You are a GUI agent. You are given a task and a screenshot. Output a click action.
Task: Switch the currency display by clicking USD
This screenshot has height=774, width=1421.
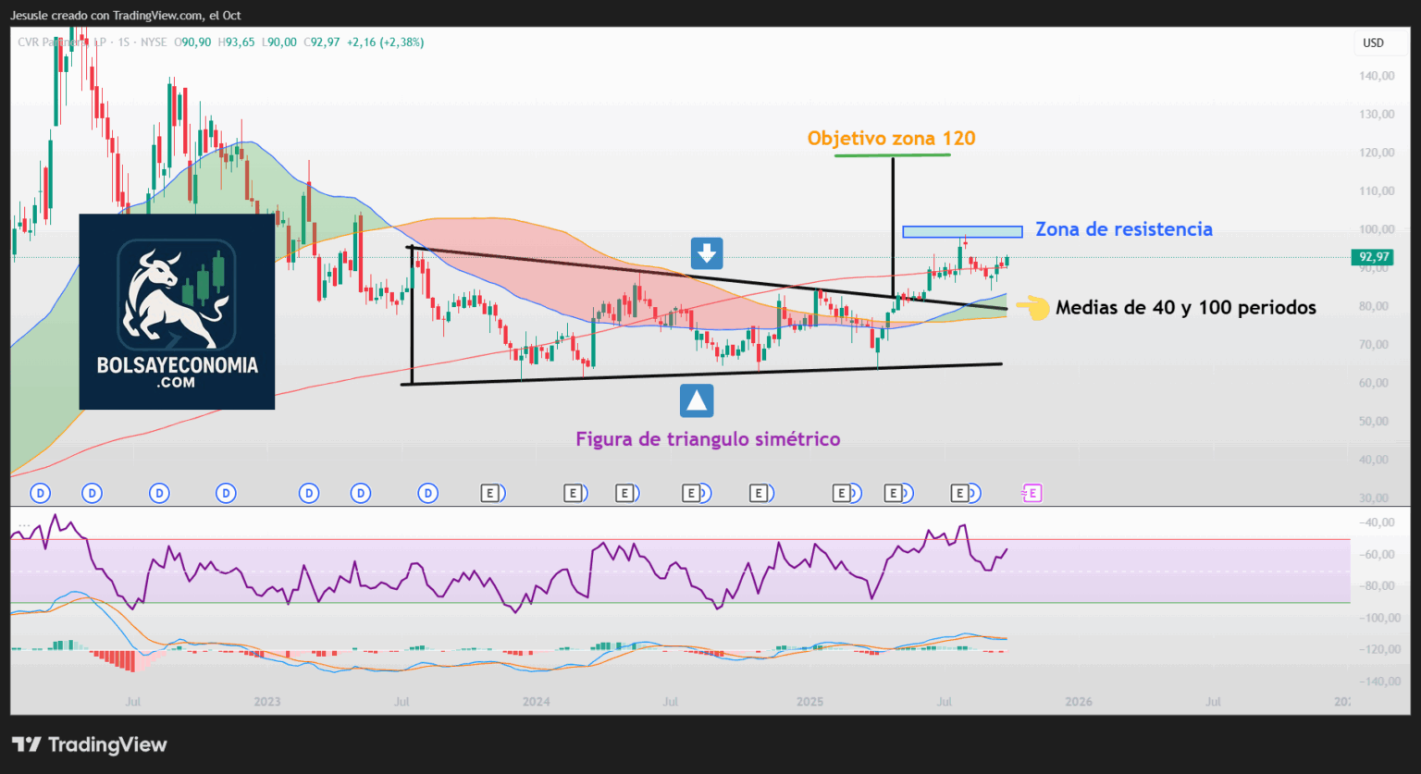coord(1373,43)
